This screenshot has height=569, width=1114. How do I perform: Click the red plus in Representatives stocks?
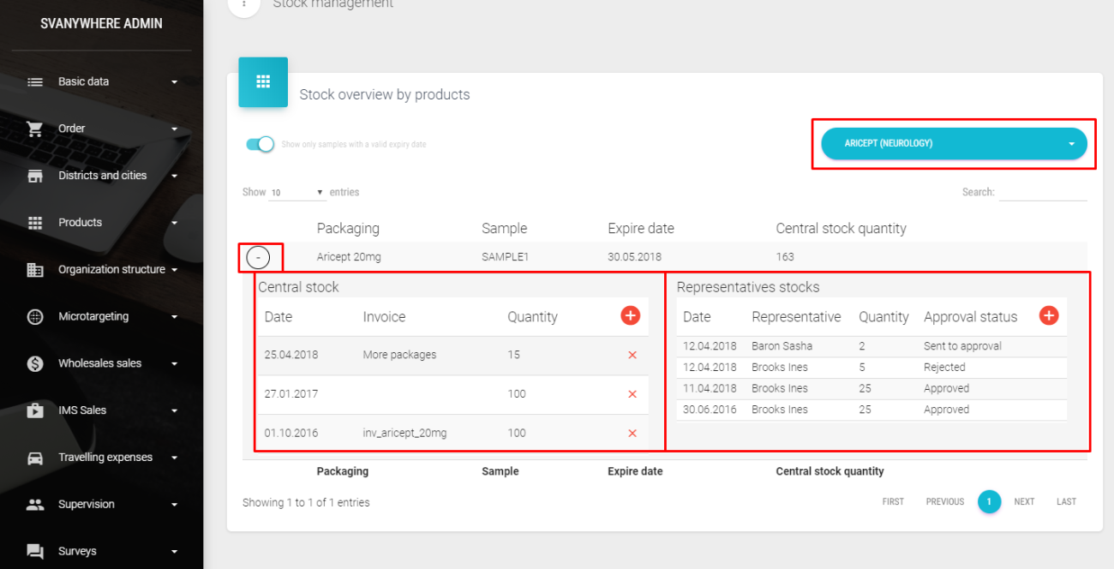1048,316
